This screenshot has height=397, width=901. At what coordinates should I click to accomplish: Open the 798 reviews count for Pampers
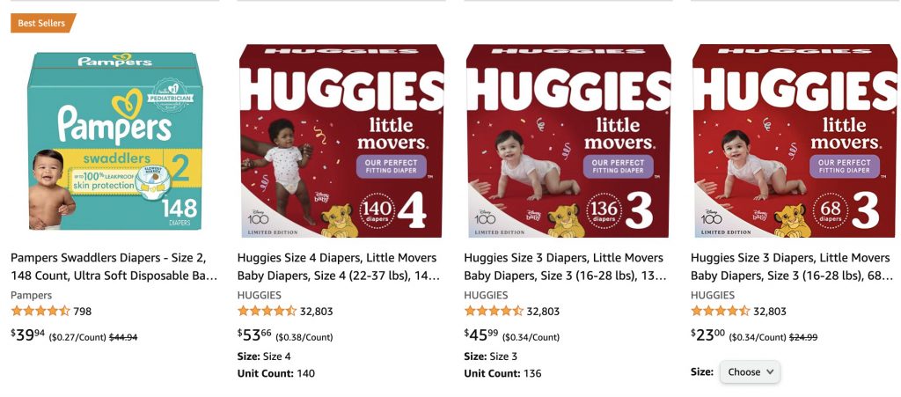(x=82, y=312)
